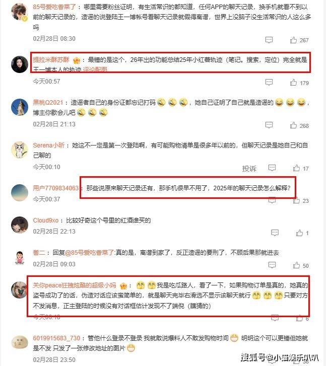Image resolution: width=326 pixels, height=366 pixels.
Task: Open reply box under 提拉米酥苏酥's comment
Action: coord(269,82)
